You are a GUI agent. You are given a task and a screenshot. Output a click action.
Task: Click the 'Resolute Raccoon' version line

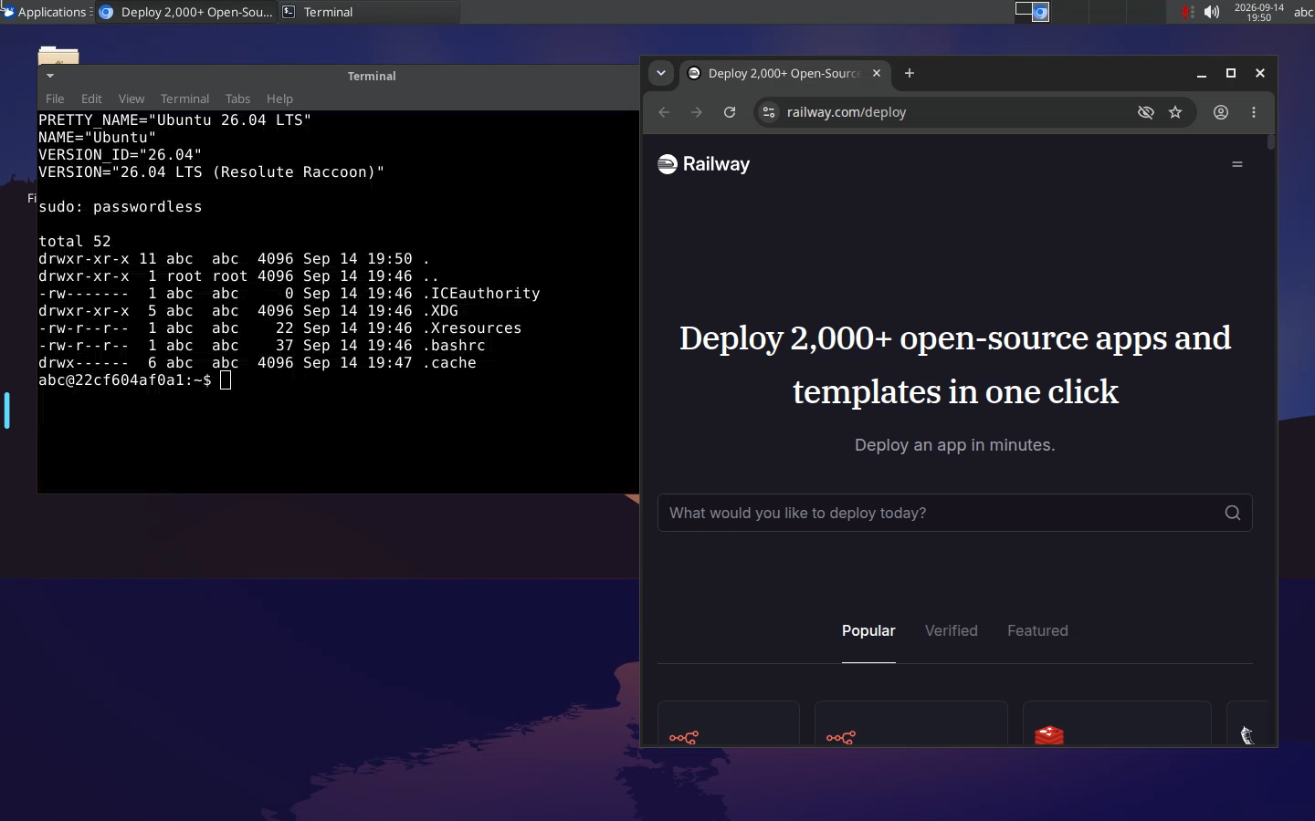(211, 172)
